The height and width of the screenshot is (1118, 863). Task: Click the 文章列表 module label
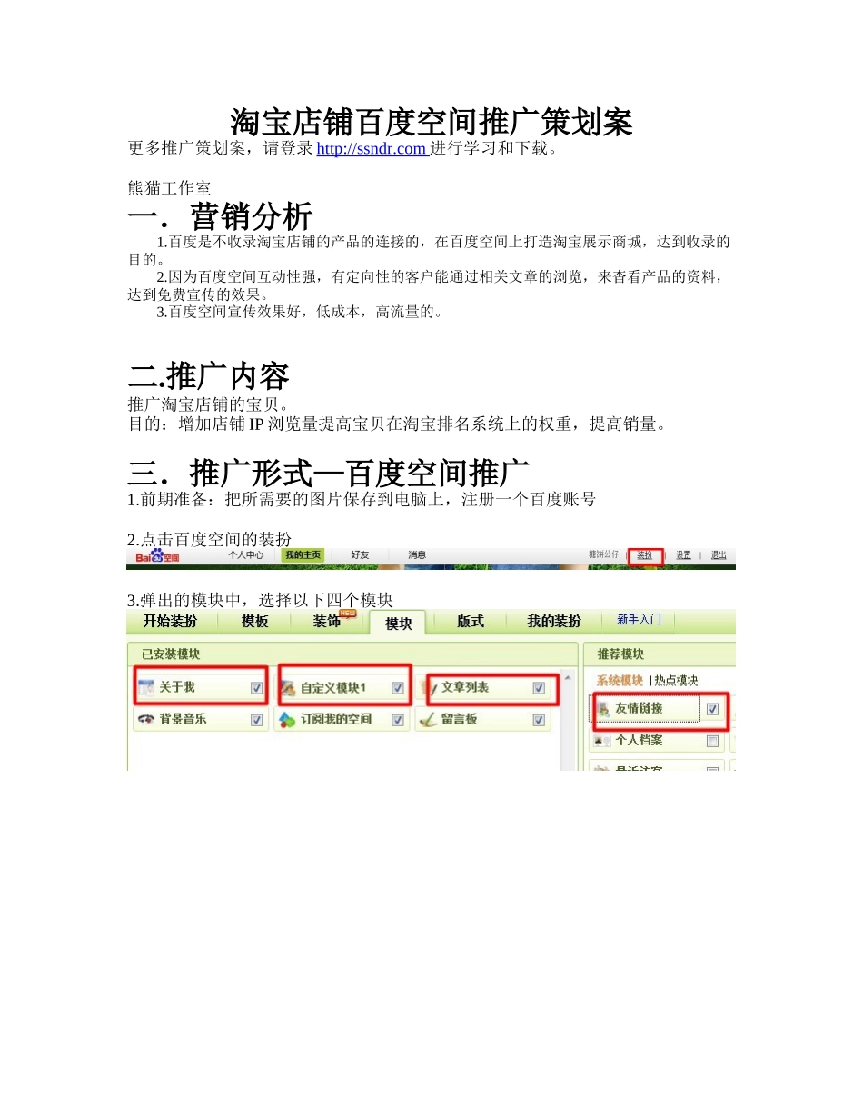tap(465, 688)
